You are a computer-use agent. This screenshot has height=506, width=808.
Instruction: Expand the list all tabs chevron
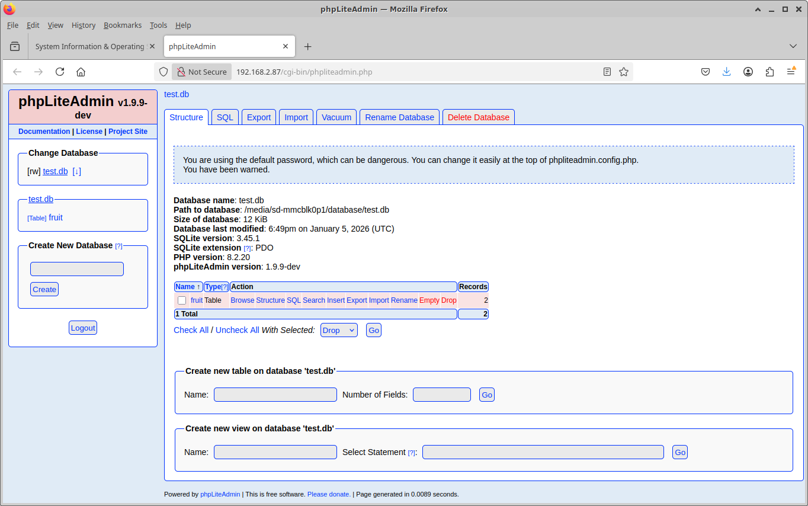coord(793,46)
